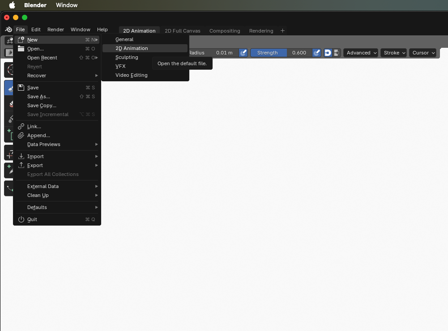Add a new workspace with plus icon
This screenshot has width=448, height=331.
coord(282,31)
